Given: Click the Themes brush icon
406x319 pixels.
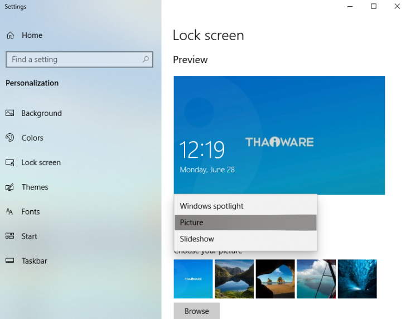Looking at the screenshot, I should pos(10,187).
